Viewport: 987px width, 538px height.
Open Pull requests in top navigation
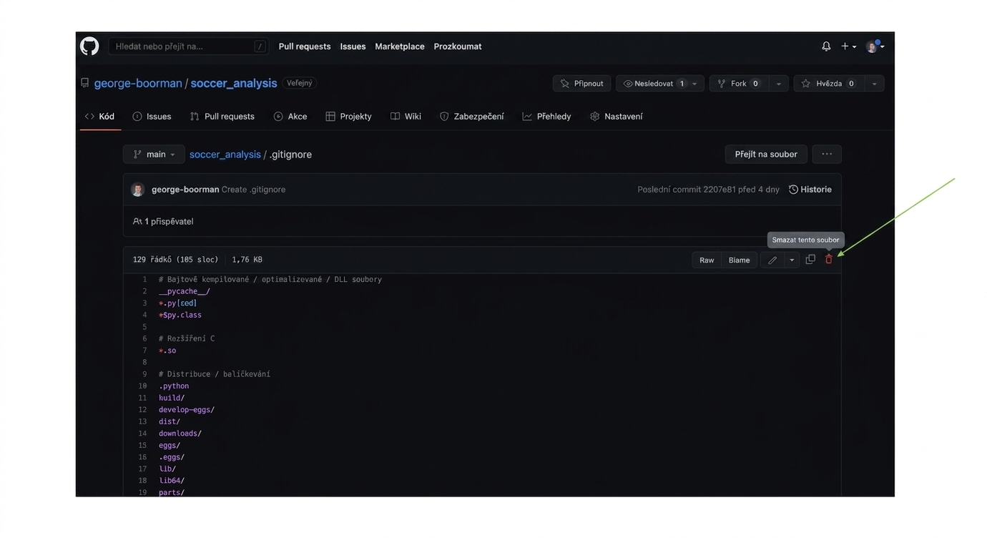pos(305,47)
